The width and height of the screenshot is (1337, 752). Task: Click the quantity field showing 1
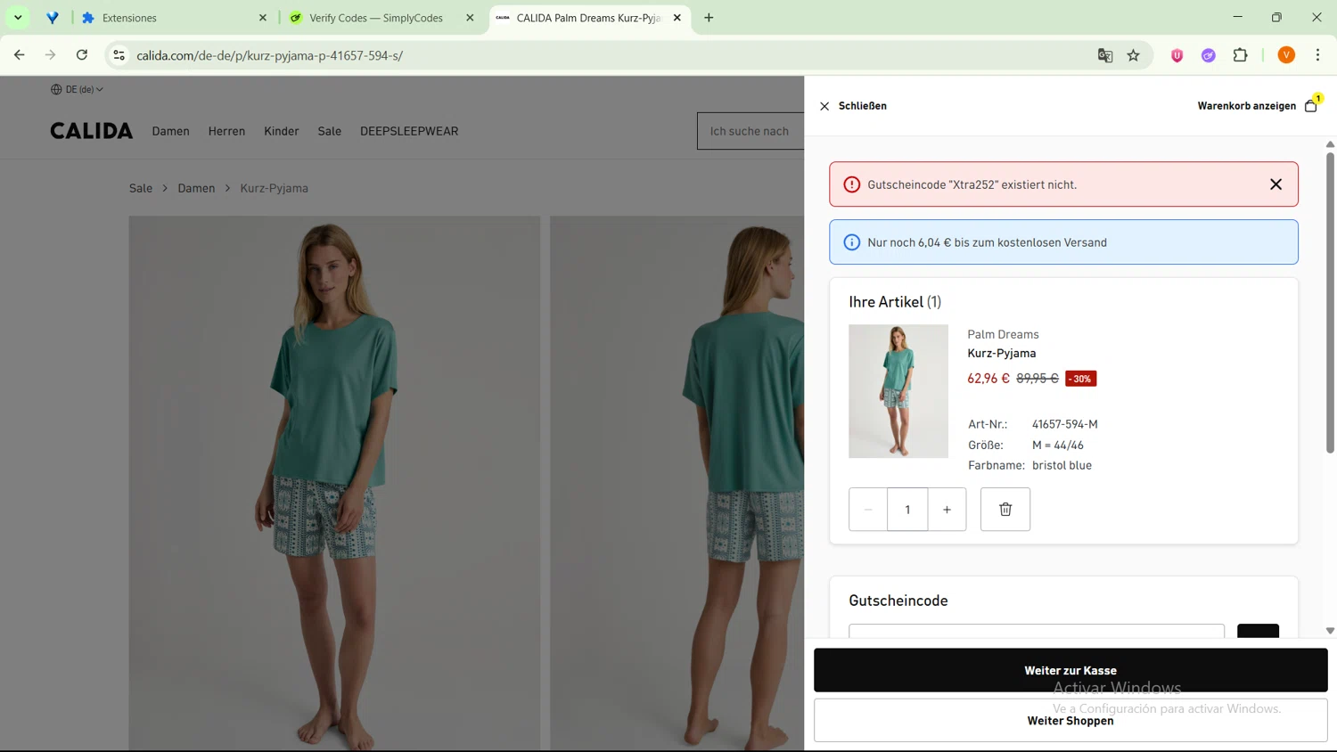coord(907,510)
